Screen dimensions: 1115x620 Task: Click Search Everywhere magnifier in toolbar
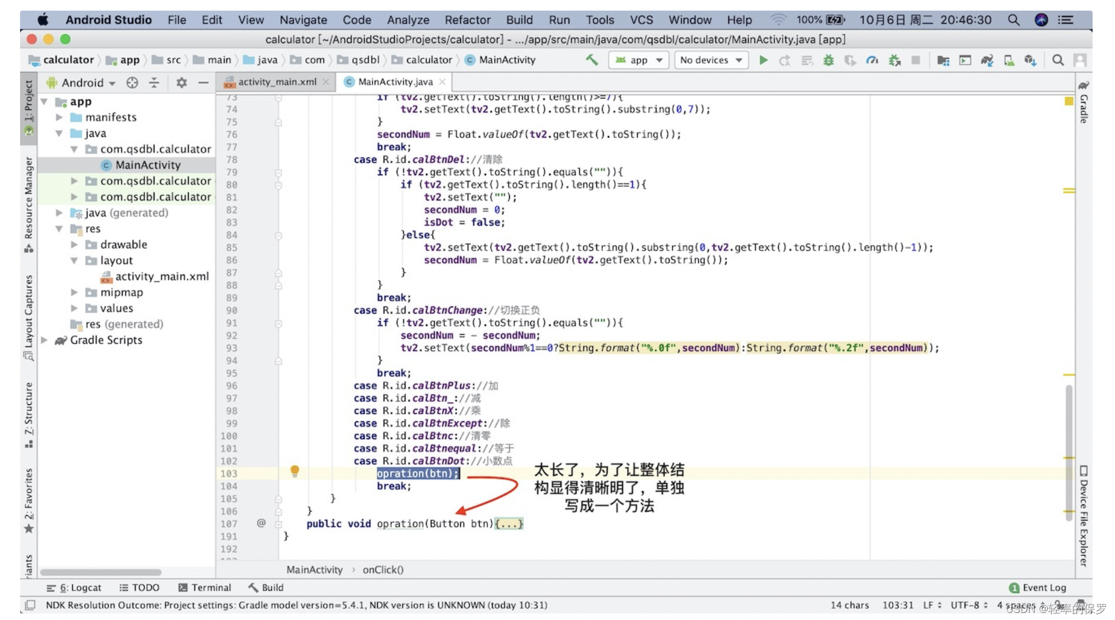(x=1058, y=60)
